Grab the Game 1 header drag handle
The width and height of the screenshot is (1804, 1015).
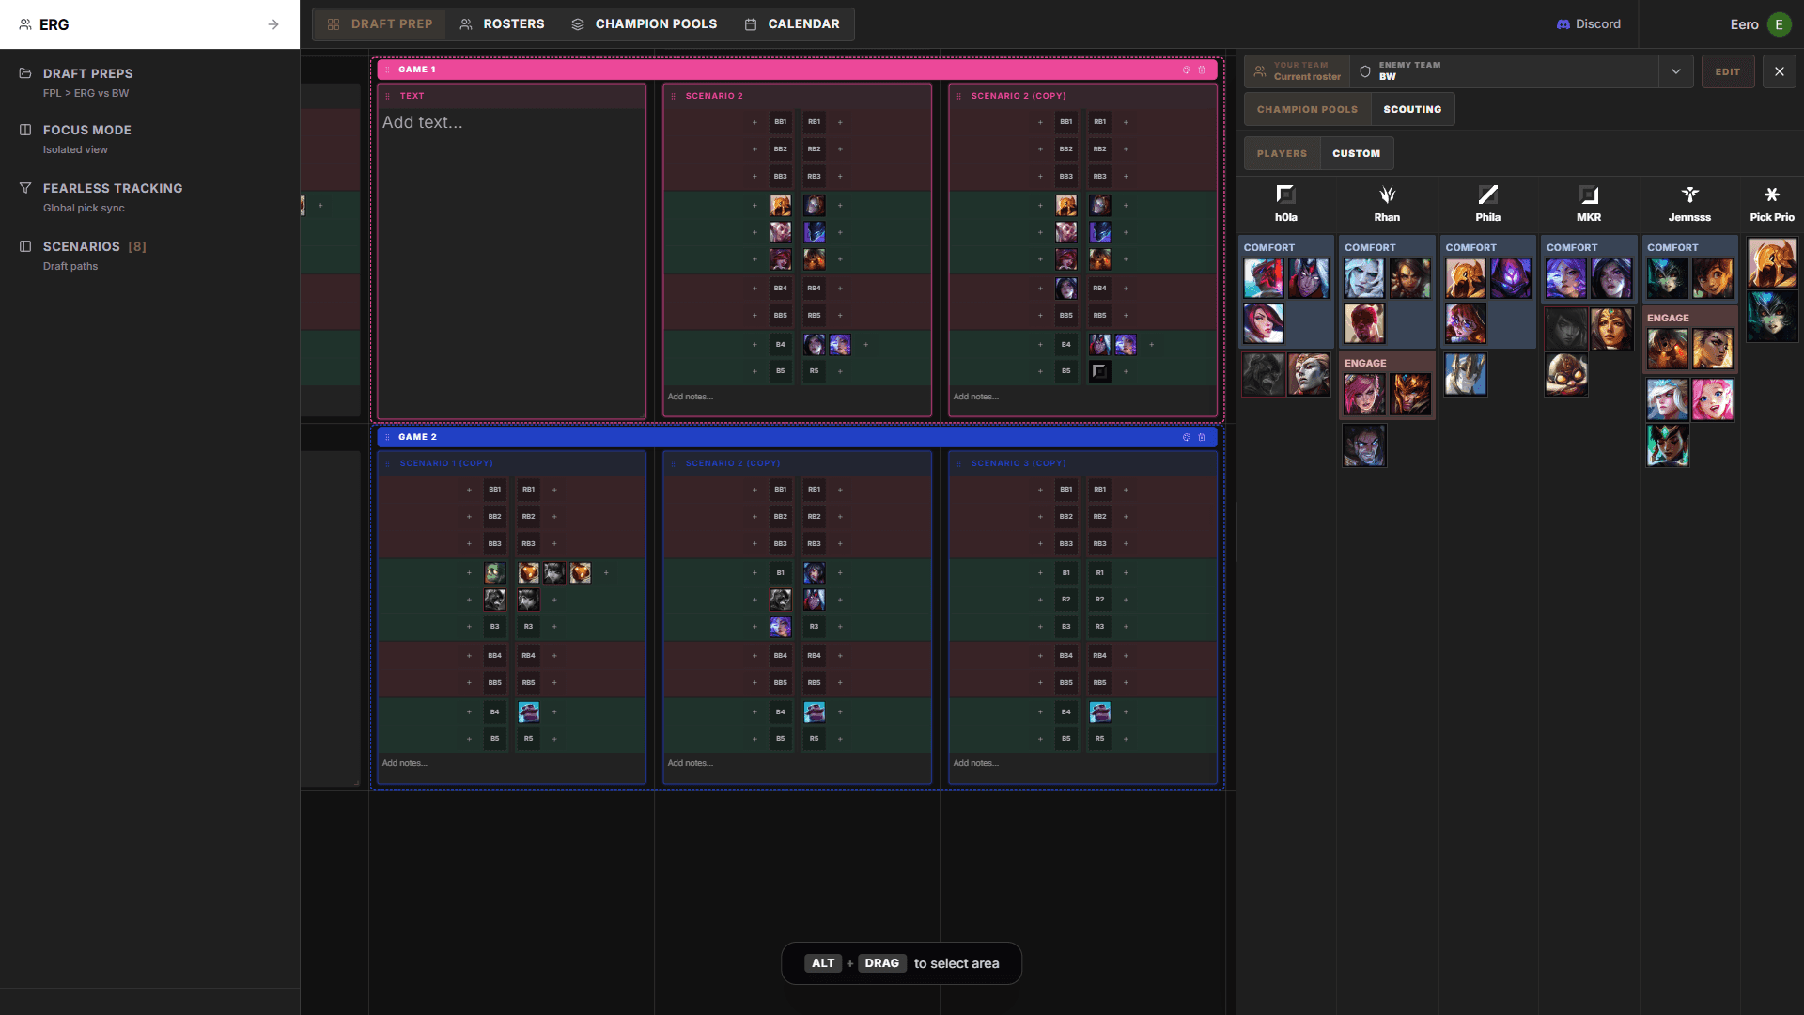[x=387, y=70]
